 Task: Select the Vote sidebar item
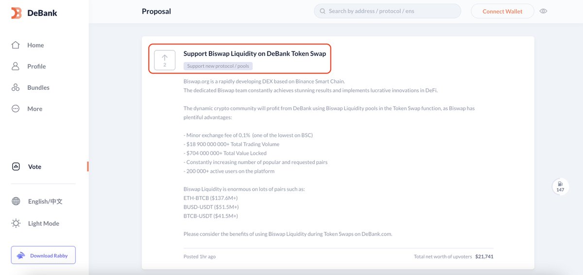pyautogui.click(x=26, y=166)
